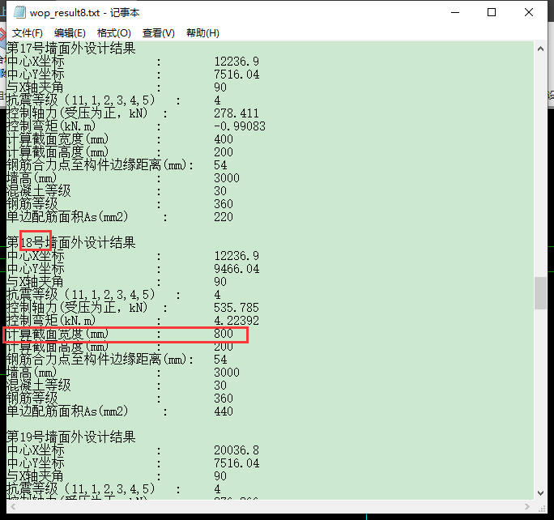The image size is (554, 520).
Task: Open the 格式(O) menu
Action: [113, 33]
